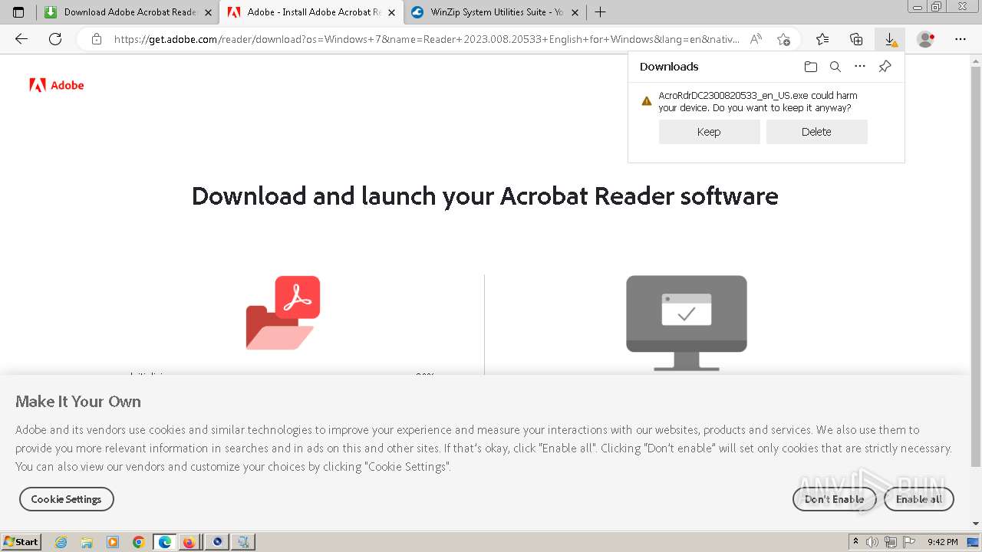982x552 pixels.
Task: Keep the AcroRdrDC download
Action: click(x=709, y=132)
